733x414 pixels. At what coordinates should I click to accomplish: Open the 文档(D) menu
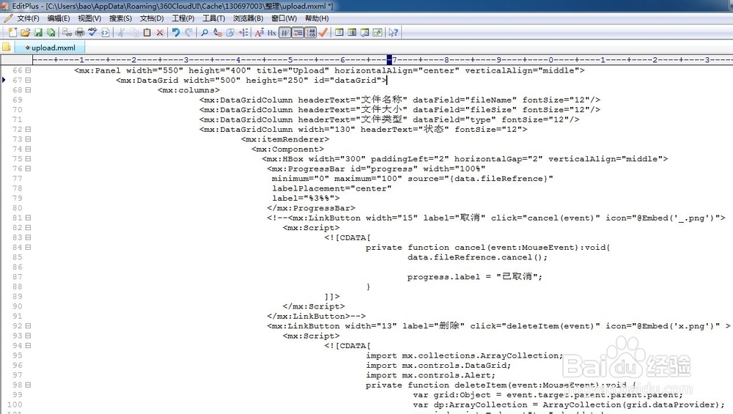pyautogui.click(x=152, y=18)
